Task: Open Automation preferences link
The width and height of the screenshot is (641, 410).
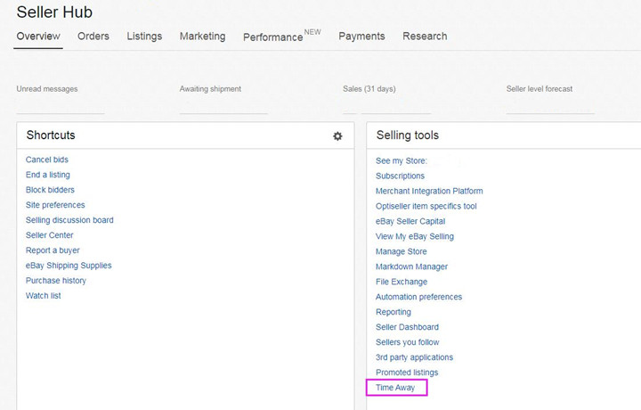Action: 418,297
